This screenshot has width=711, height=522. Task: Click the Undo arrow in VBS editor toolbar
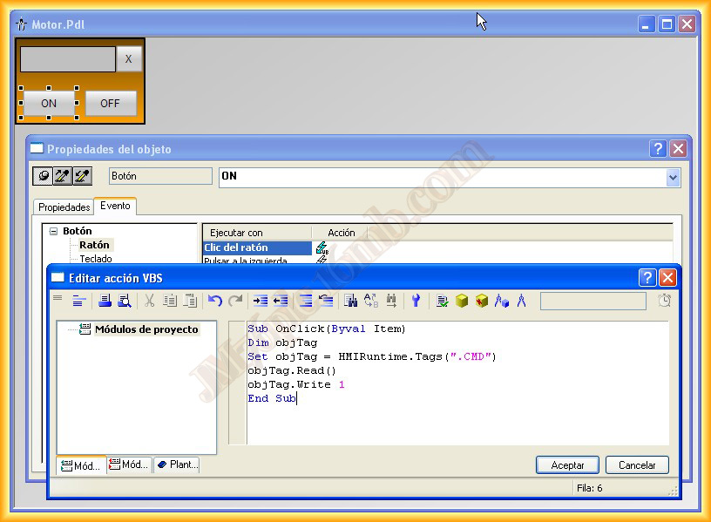tap(215, 301)
